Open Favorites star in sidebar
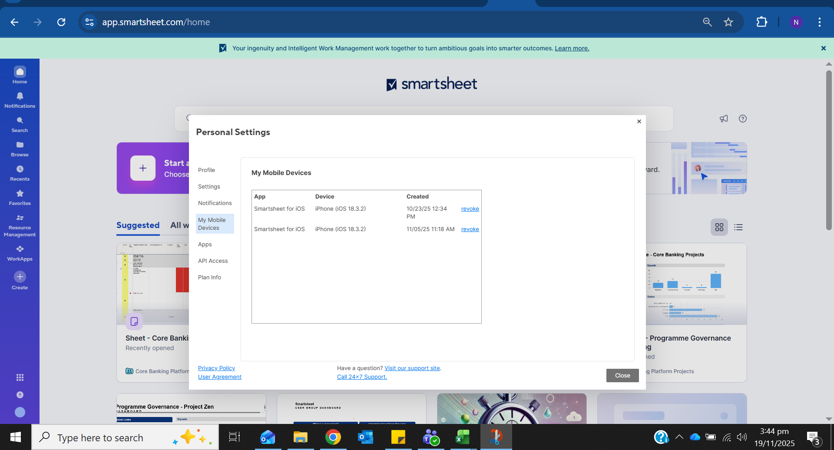This screenshot has height=450, width=834. click(x=20, y=197)
